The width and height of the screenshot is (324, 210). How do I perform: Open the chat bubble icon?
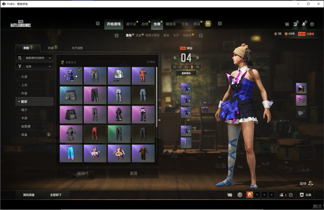click(230, 195)
